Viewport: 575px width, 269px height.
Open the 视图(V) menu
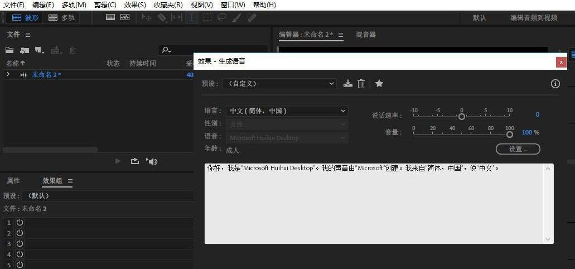[x=201, y=5]
